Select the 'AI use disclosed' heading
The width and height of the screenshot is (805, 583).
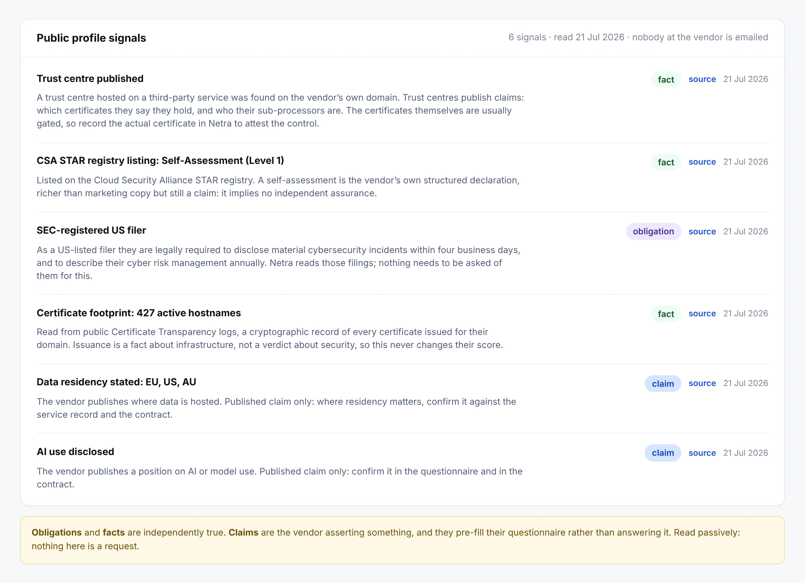pos(75,452)
